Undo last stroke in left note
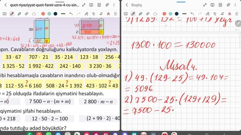241x135 pixels. (71, 14)
